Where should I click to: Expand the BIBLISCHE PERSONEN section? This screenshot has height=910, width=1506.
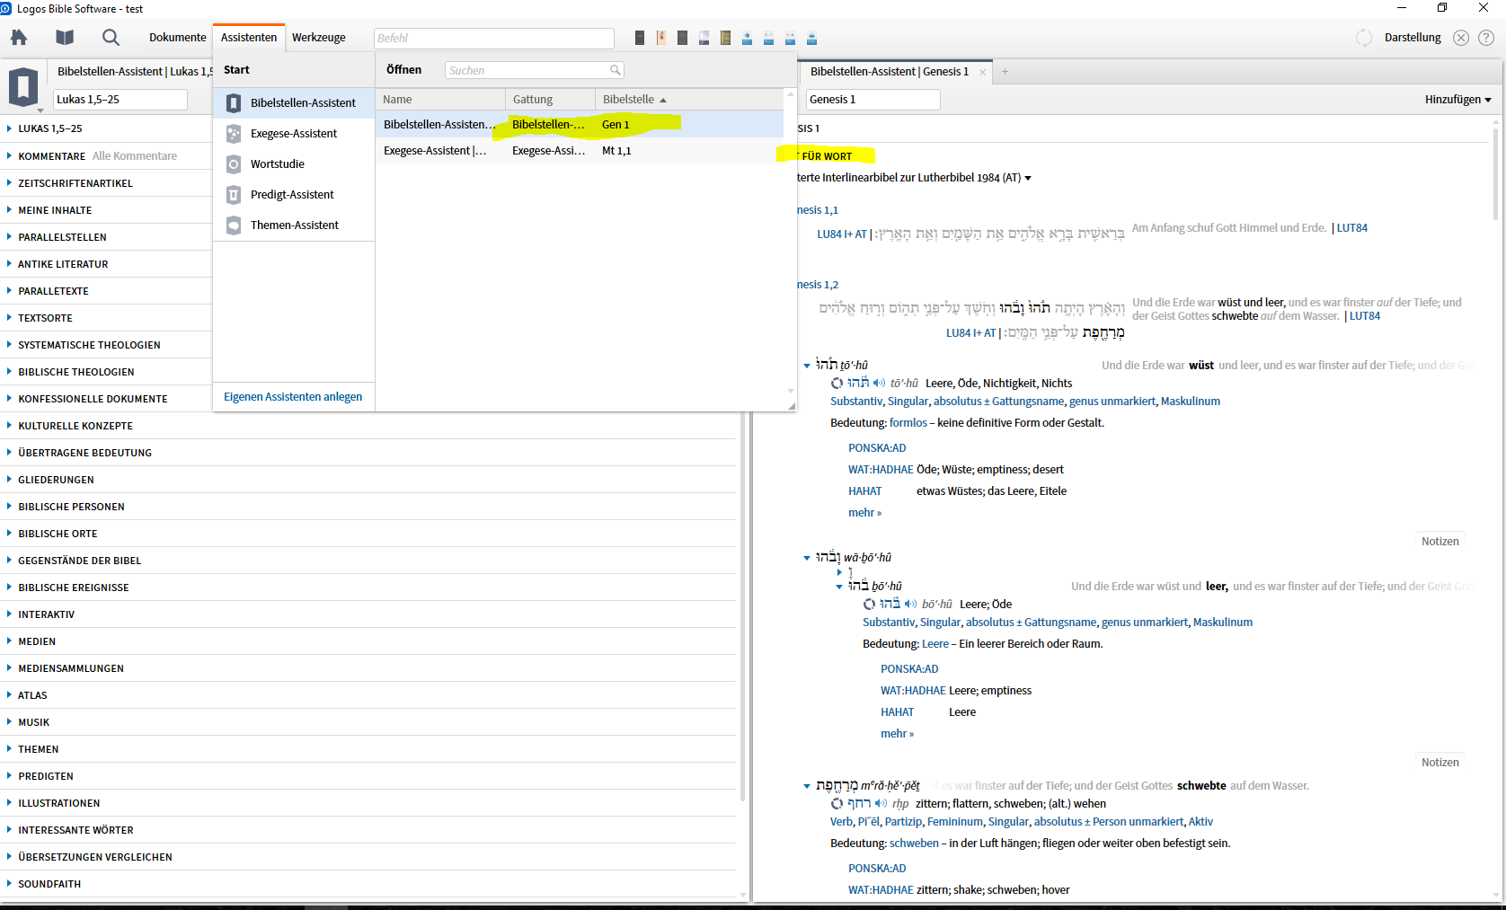point(9,506)
